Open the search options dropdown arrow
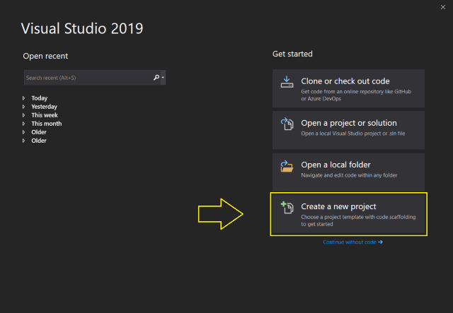The width and height of the screenshot is (453, 313). click(x=163, y=77)
